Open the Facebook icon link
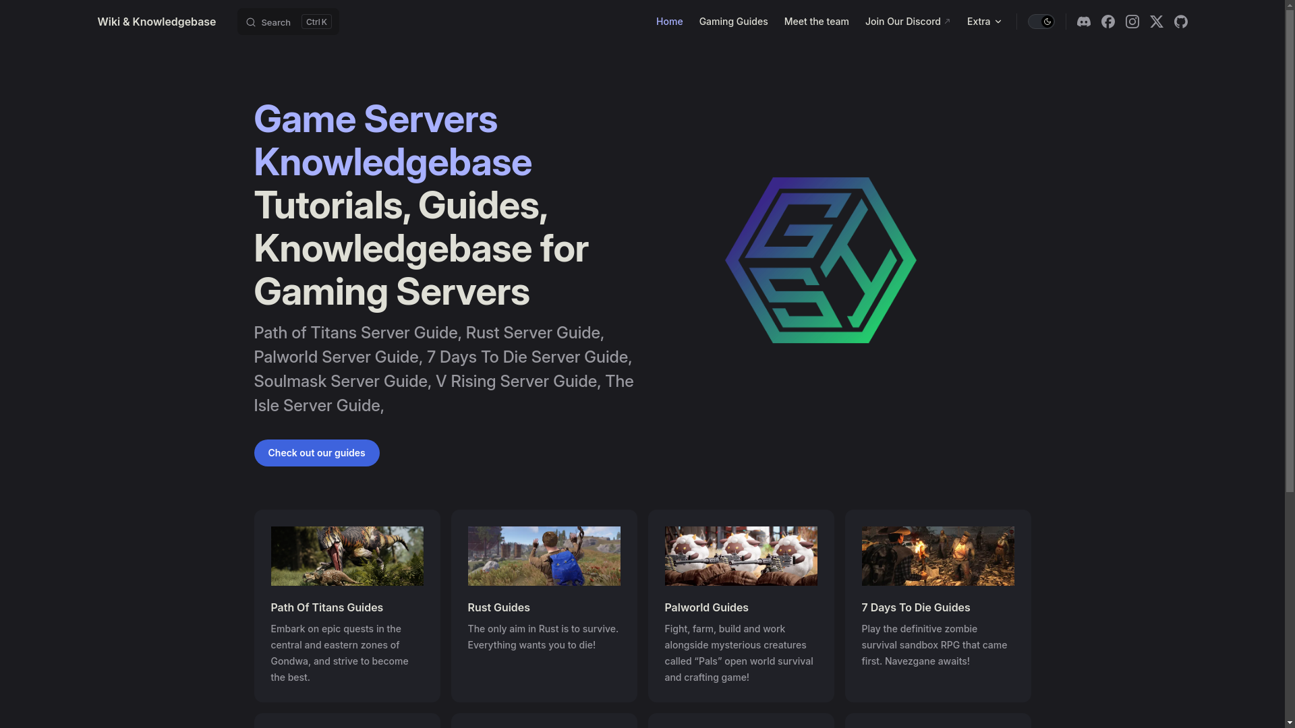Screen dimensions: 1295x728 pos(1108,22)
